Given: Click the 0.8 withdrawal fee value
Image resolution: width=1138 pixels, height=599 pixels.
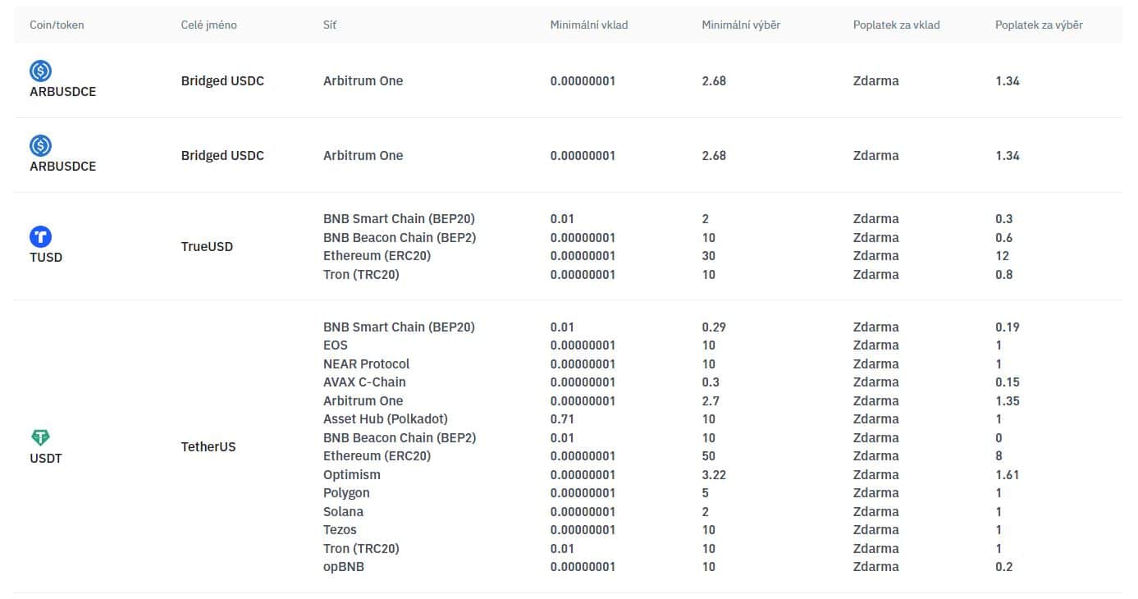Looking at the screenshot, I should [1004, 274].
